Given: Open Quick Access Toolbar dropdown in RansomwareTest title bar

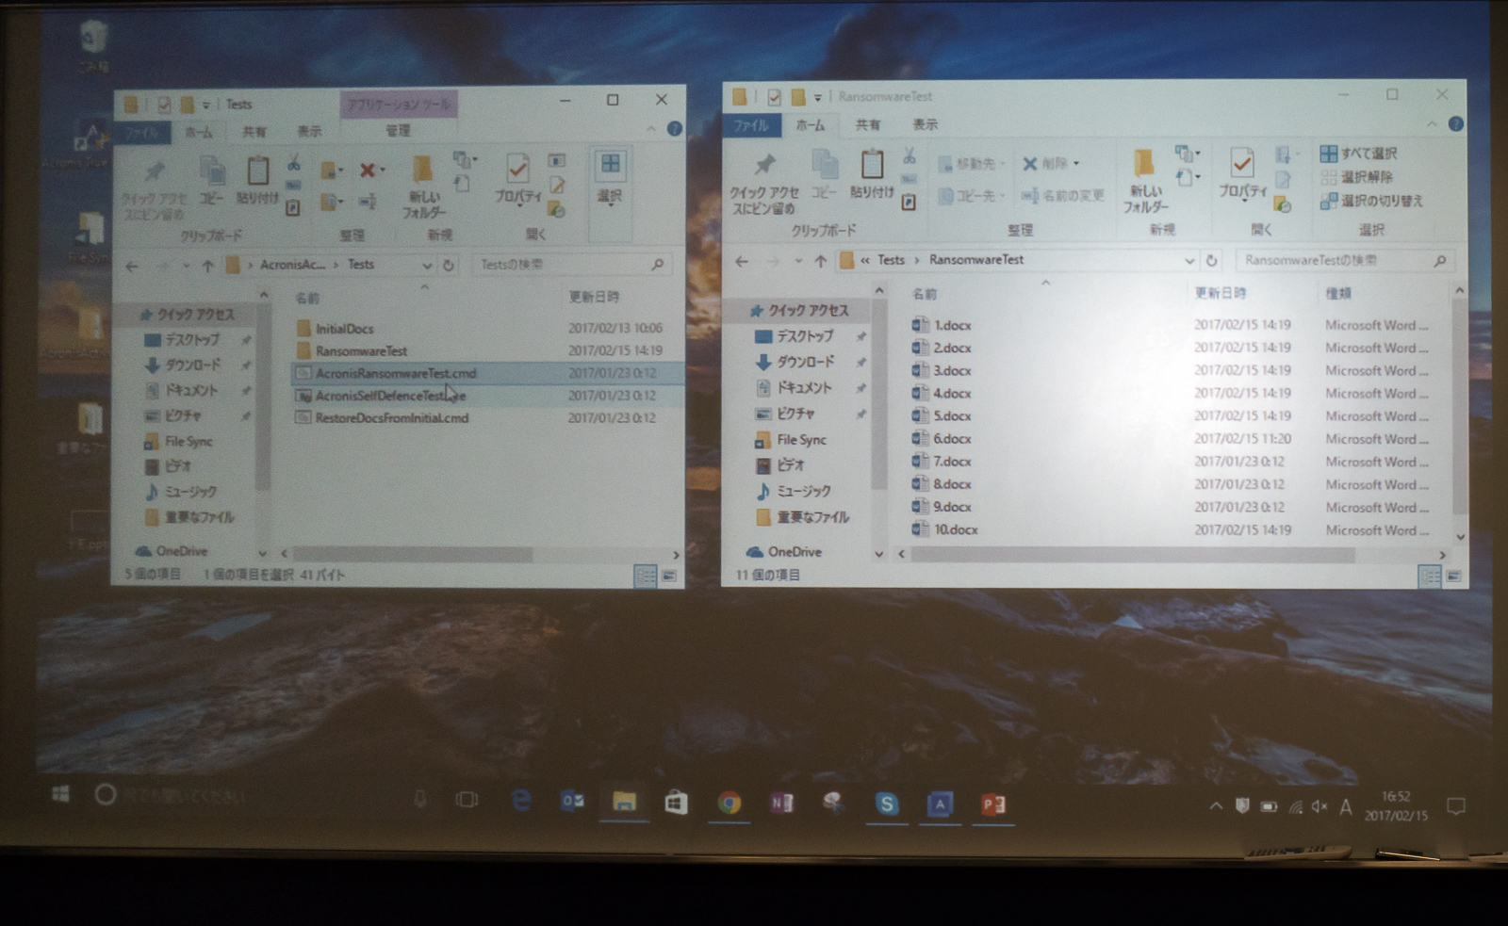Looking at the screenshot, I should [x=818, y=97].
